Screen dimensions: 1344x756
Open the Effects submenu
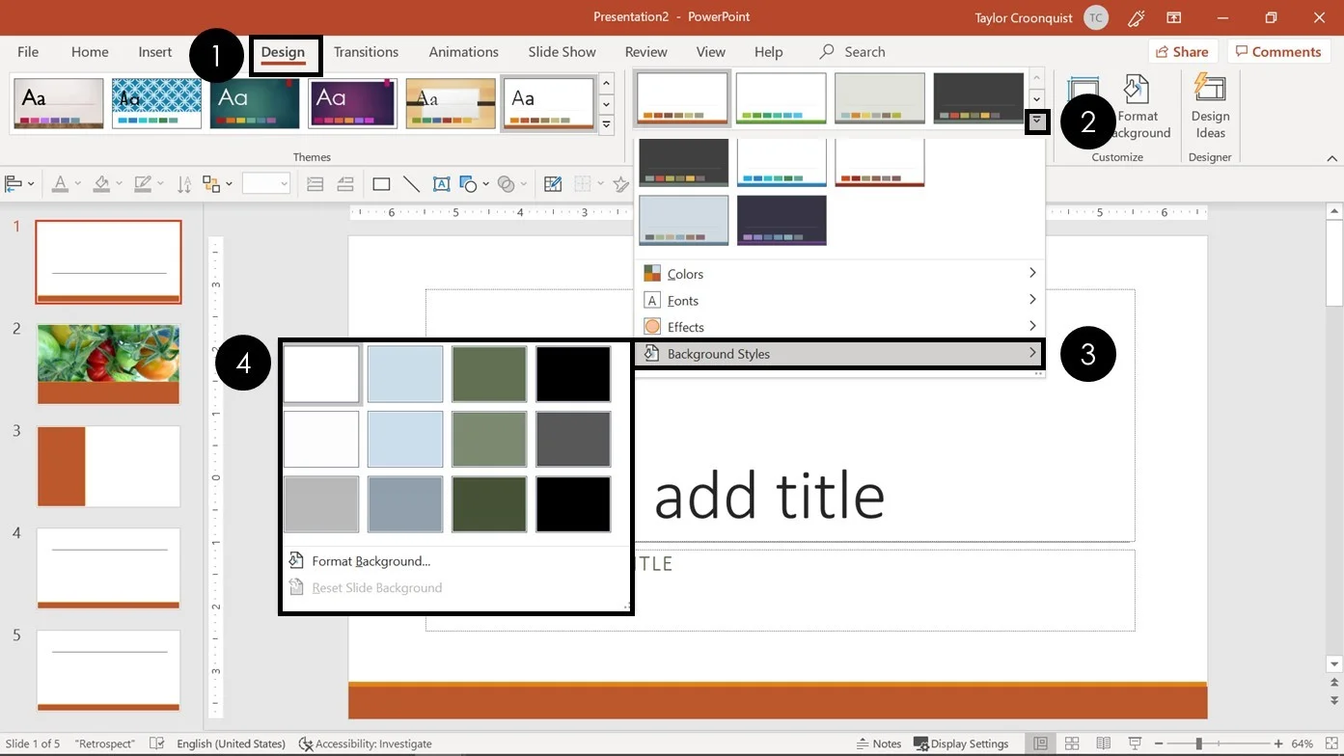coord(839,327)
